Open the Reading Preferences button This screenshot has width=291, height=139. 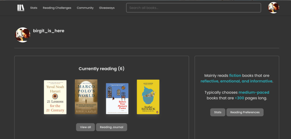[x=245, y=112]
